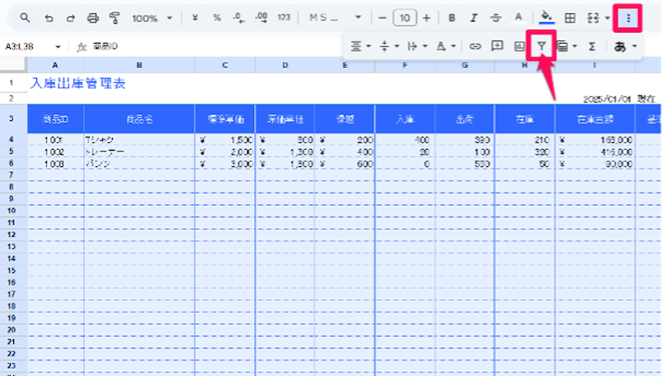This screenshot has width=663, height=376.
Task: Open the horizontal align dropdown
Action: [x=360, y=46]
